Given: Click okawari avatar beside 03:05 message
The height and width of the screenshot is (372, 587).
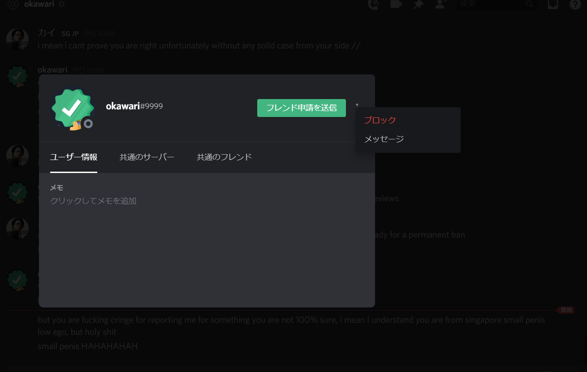Looking at the screenshot, I should tap(17, 76).
